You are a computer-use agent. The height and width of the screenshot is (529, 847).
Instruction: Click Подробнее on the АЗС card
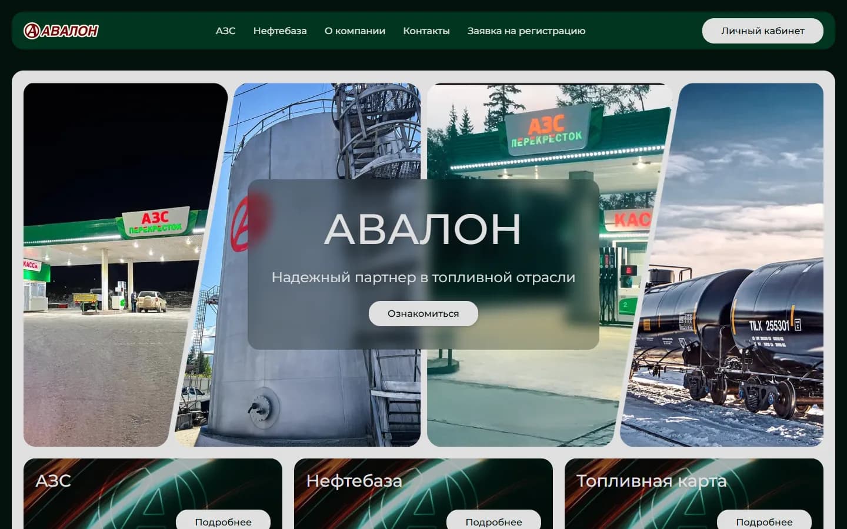pyautogui.click(x=224, y=520)
